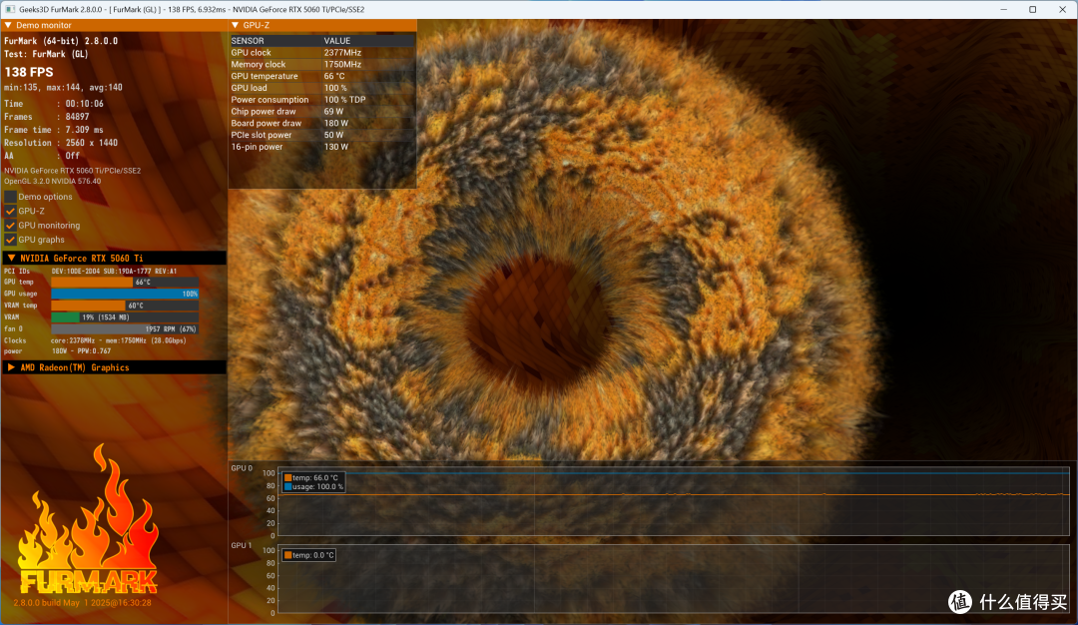Click the VALUE column header
This screenshot has height=625, width=1078.
pyautogui.click(x=337, y=41)
